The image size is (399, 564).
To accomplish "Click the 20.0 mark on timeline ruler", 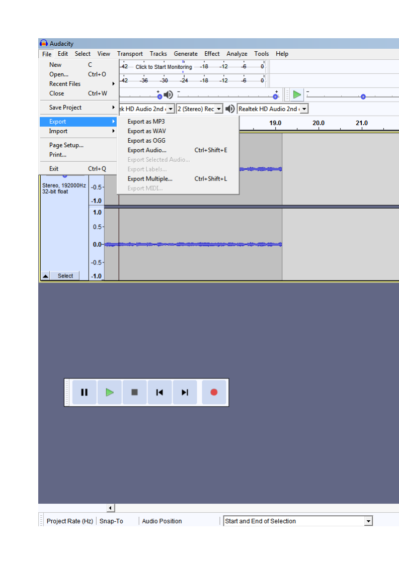I will click(x=318, y=123).
